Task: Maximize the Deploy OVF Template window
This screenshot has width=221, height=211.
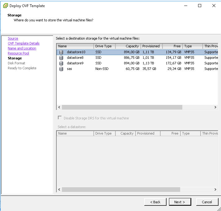Action: pyautogui.click(x=200, y=6)
